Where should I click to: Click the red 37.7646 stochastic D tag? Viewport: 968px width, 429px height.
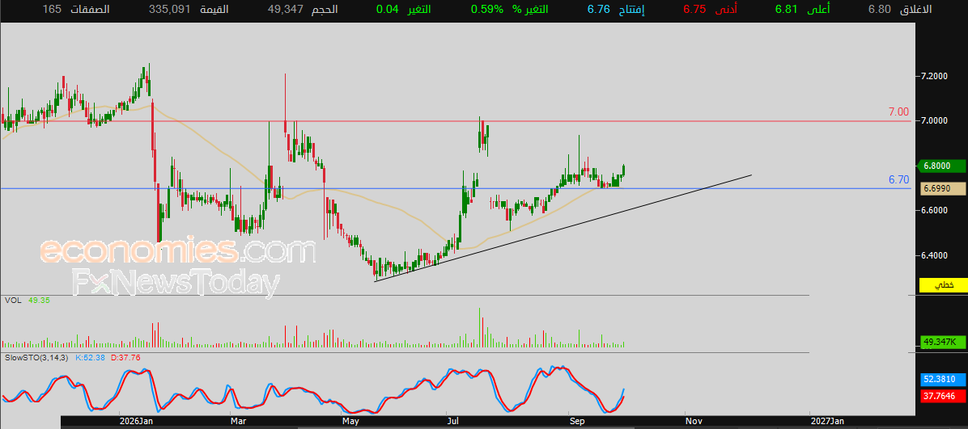(x=942, y=396)
